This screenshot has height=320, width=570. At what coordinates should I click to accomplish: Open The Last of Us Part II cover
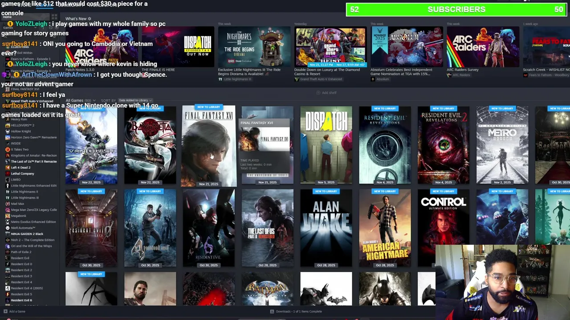[x=267, y=228]
